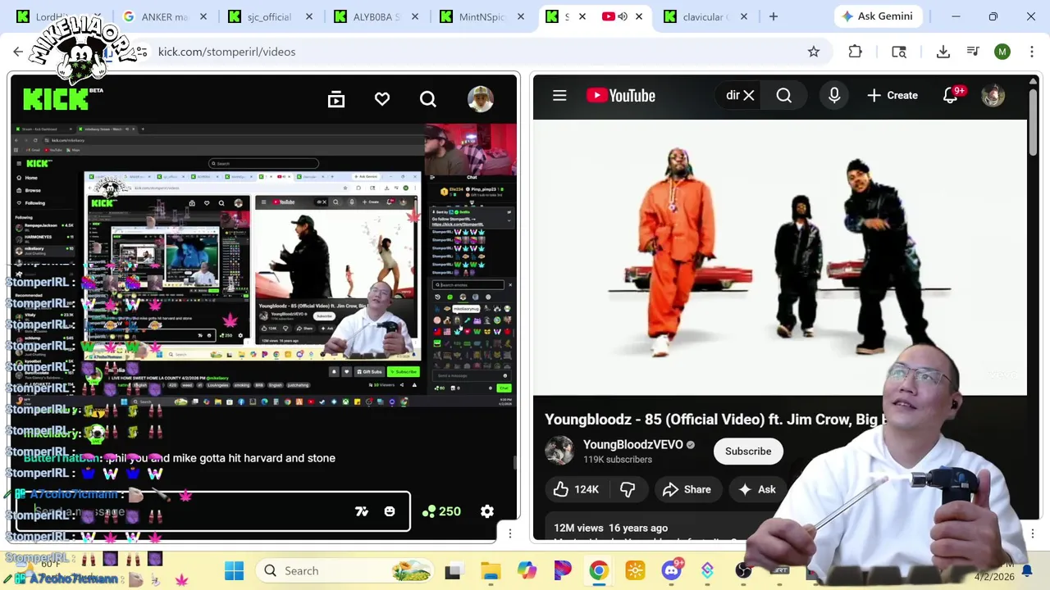Open Kick chat settings gear

pyautogui.click(x=487, y=511)
